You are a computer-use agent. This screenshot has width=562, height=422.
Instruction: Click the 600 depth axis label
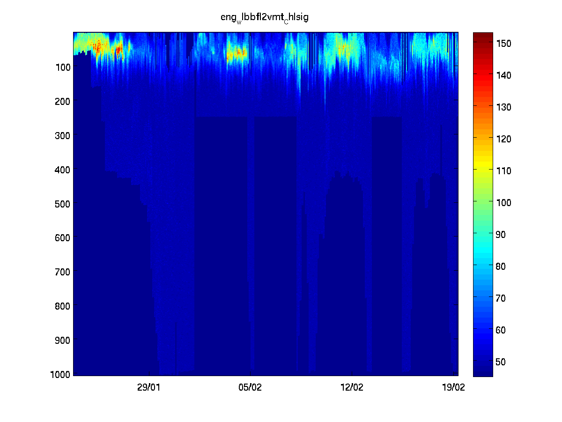(x=63, y=237)
